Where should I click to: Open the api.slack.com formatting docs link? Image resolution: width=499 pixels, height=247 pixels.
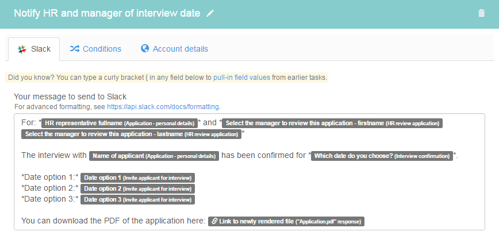163,107
